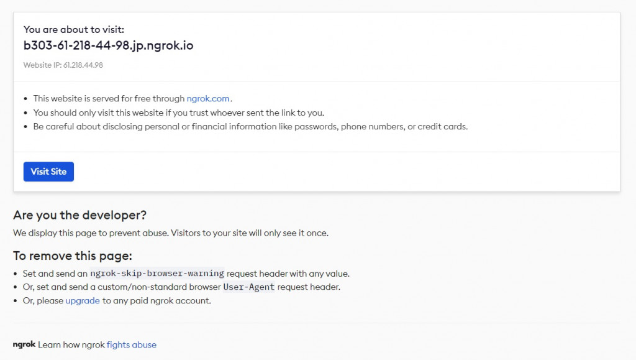Screen dimensions: 636x360
Task: Follow the upgrade link
Action: [83, 301]
